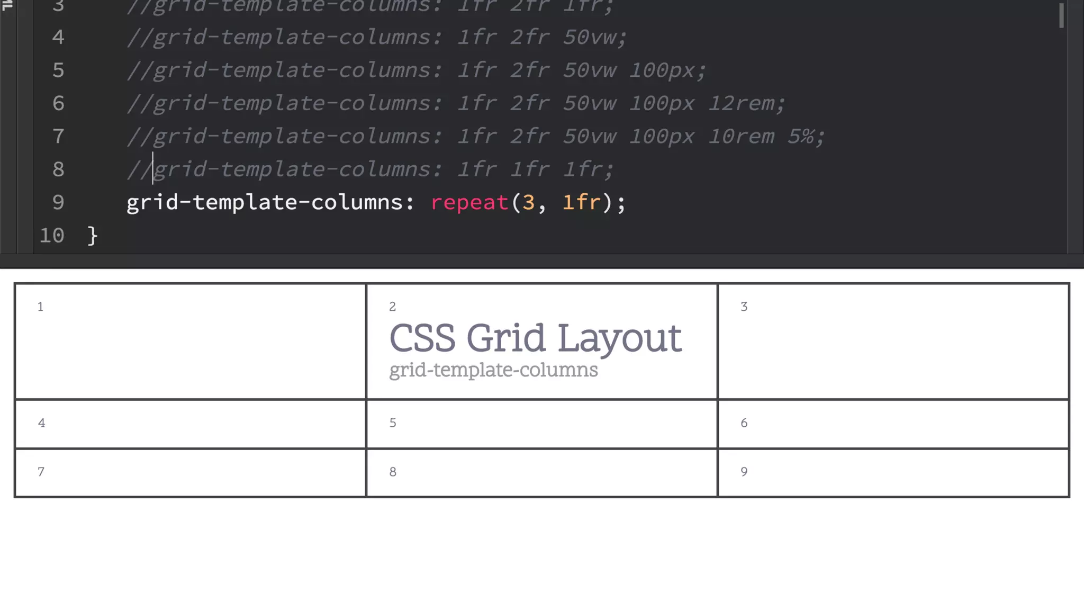The height and width of the screenshot is (610, 1084).
Task: Click line number 9 in the gutter
Action: pos(58,202)
